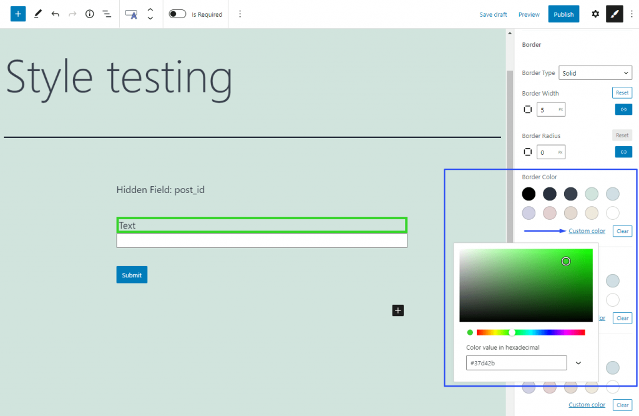Click the Border Width box icon
The image size is (639, 416).
pos(528,109)
